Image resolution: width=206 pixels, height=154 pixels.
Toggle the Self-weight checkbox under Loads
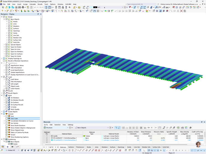[x=6, y=84]
